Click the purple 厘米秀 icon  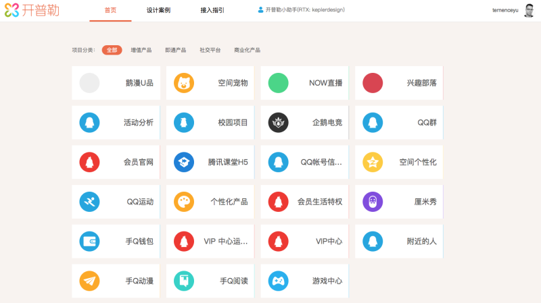coord(373,202)
